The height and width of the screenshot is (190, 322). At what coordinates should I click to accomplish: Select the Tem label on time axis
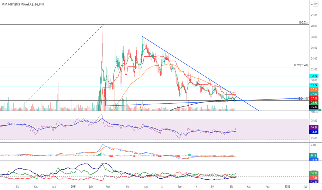(x=180, y=187)
